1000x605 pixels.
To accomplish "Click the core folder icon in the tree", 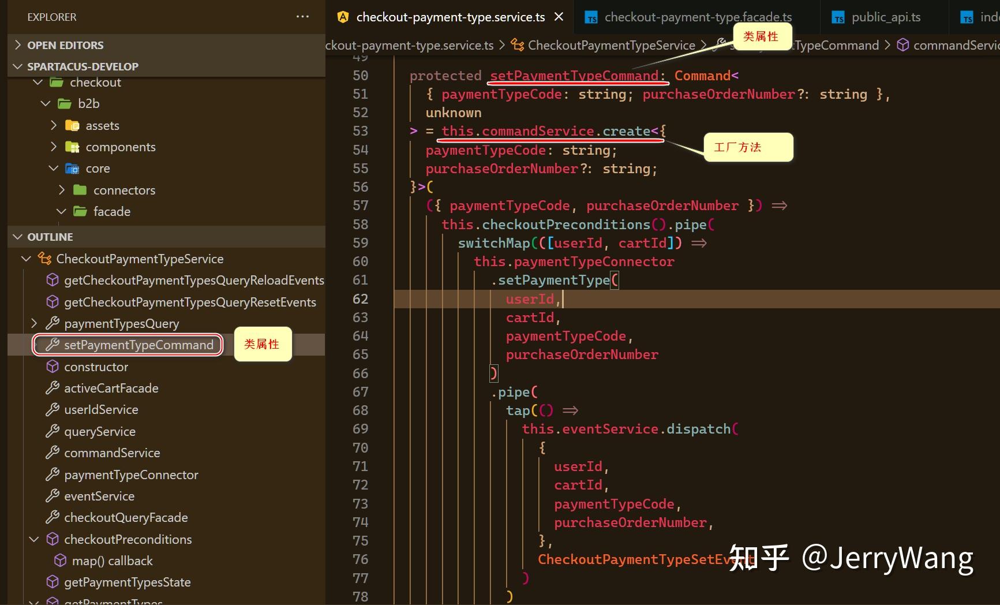I will [x=72, y=168].
